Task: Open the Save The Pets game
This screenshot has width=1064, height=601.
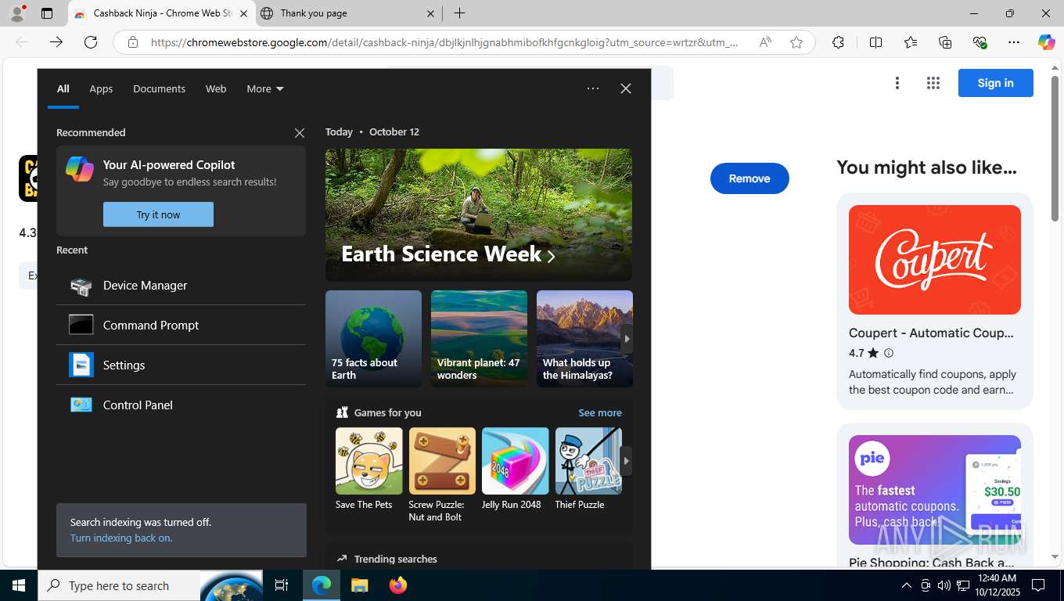Action: click(368, 469)
